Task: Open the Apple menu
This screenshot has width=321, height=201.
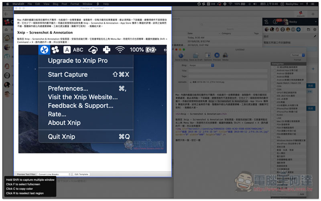Action: tap(8, 4)
